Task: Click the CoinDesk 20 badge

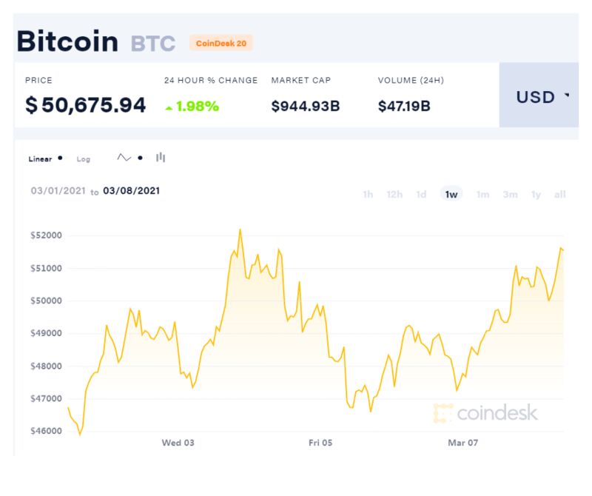Action: click(221, 43)
